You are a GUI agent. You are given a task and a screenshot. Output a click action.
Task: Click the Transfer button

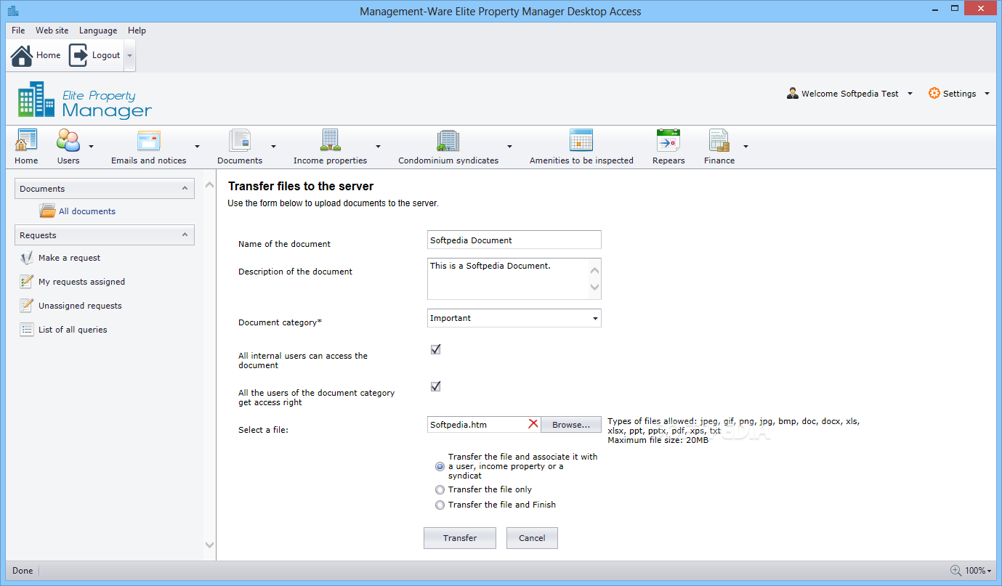(x=460, y=538)
